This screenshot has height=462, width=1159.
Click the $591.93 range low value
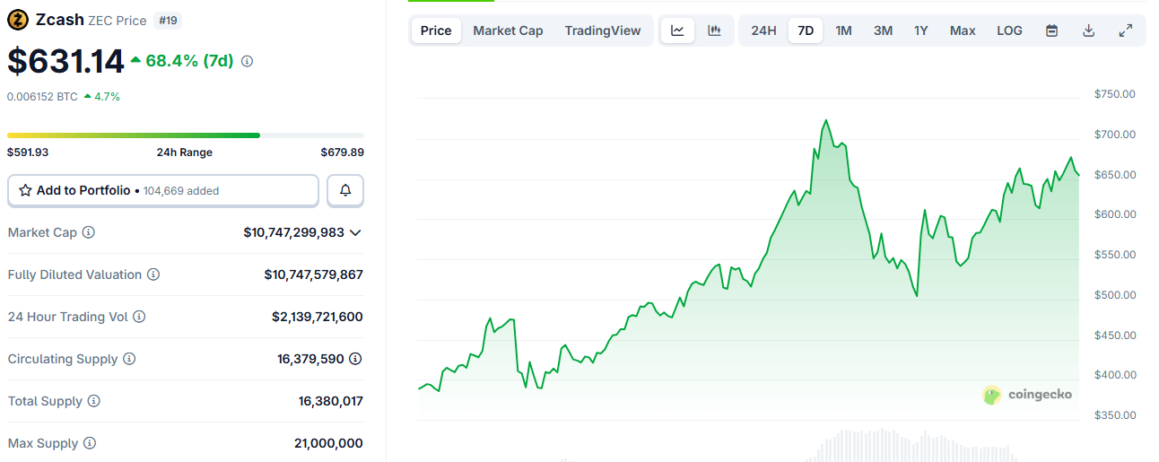pos(28,153)
